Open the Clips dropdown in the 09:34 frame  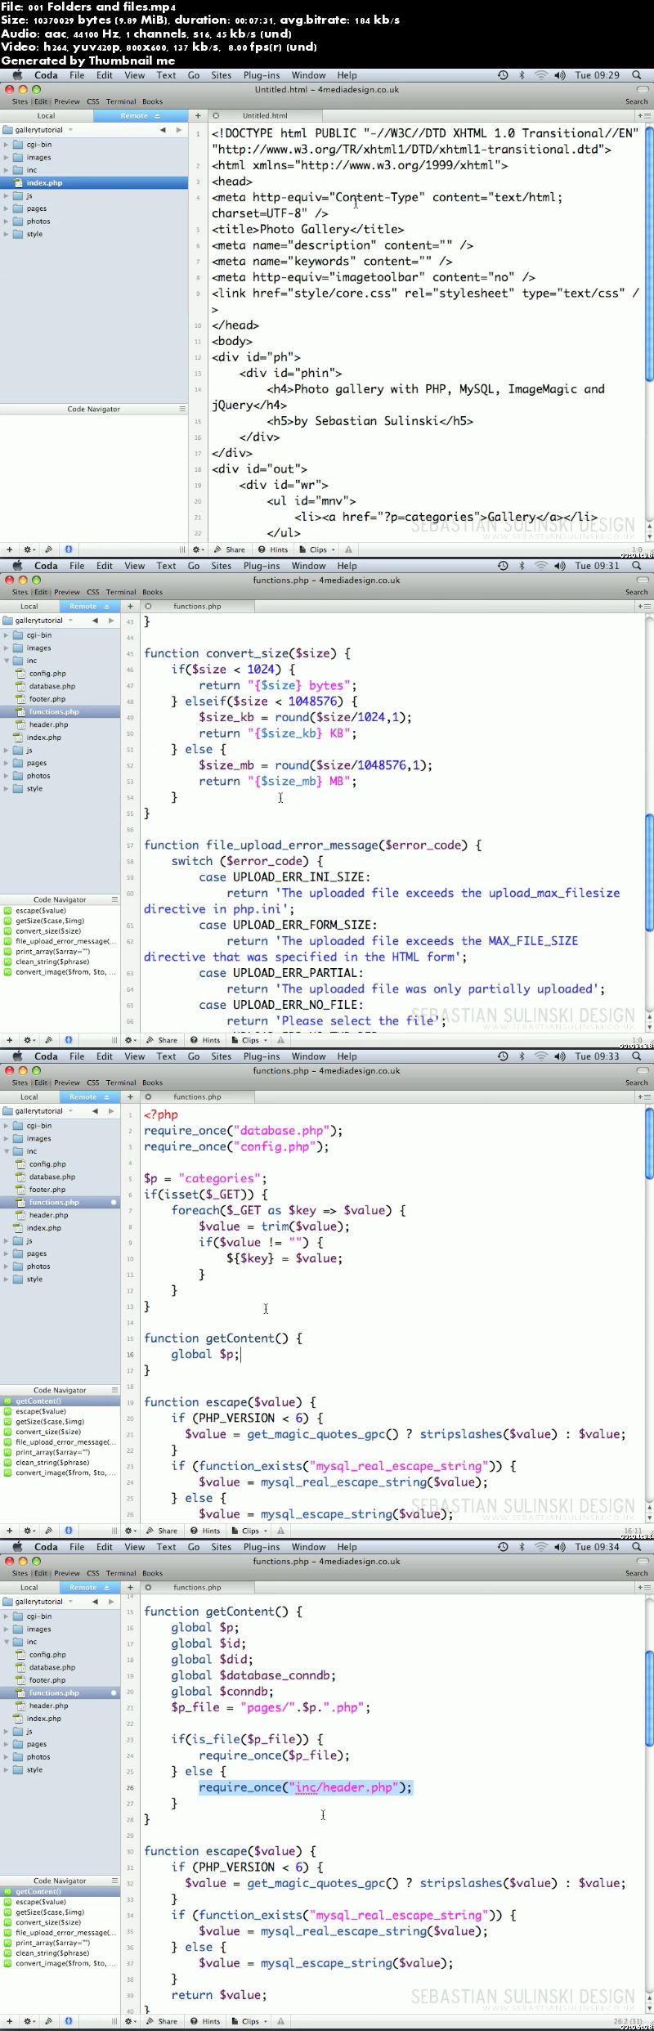250,2021
